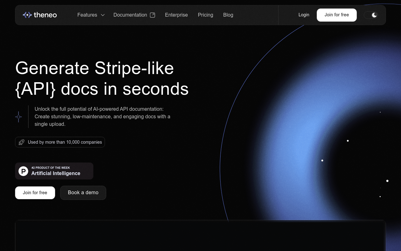
Task: Open the Blog link
Action: point(228,15)
